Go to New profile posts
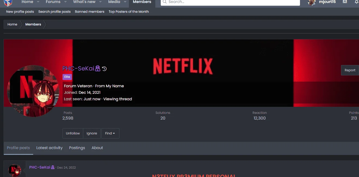Screen dimensions: 359x177 (x=20, y=12)
